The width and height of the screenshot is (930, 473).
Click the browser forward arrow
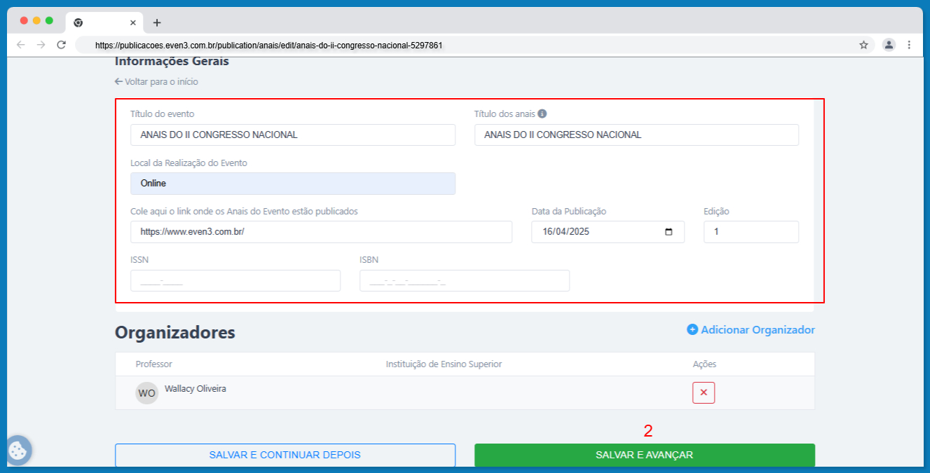click(41, 45)
